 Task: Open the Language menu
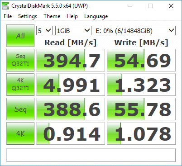pyautogui.click(x=96, y=16)
